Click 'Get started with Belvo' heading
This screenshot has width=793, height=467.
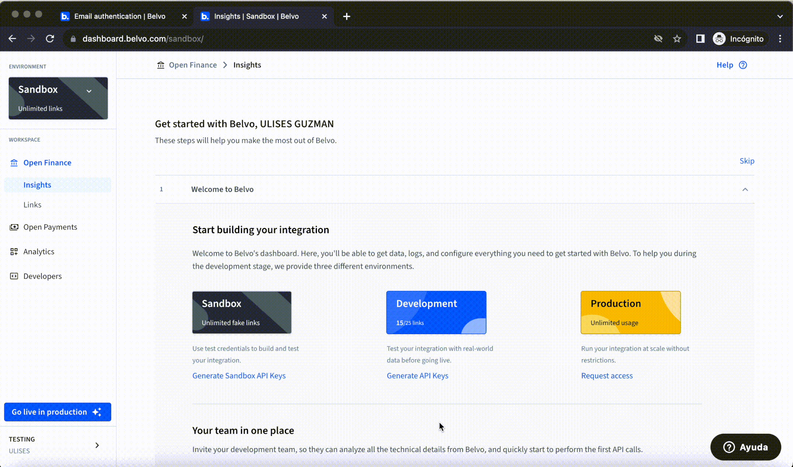(244, 124)
